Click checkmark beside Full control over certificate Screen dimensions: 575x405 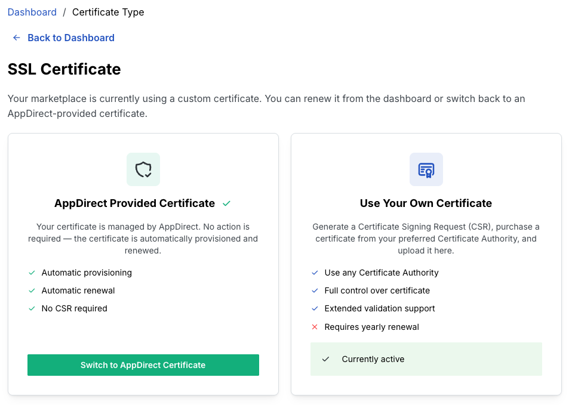coord(315,290)
